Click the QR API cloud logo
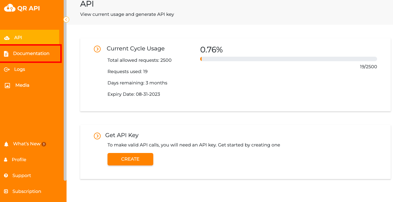Screen dimensions: 393x202 point(9,8)
